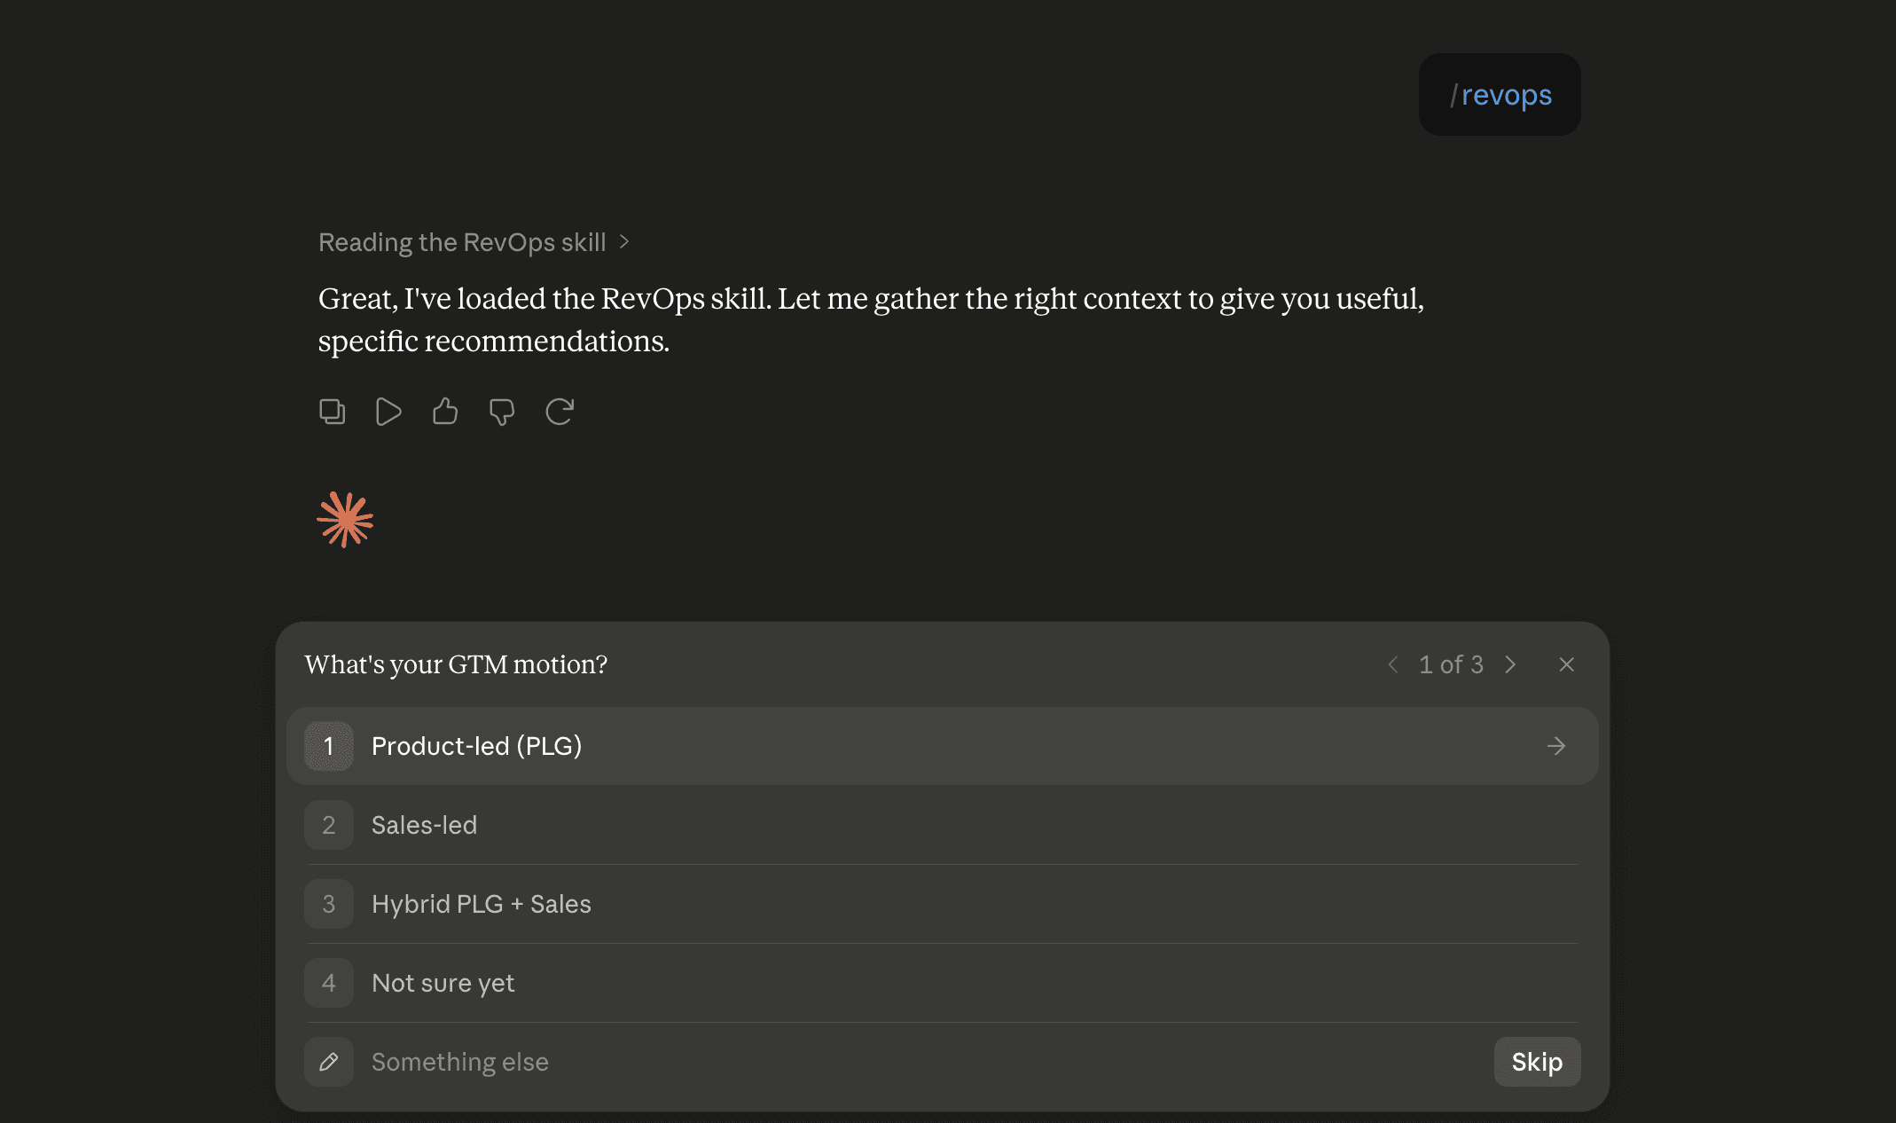
Task: Retry the response with the refresh icon
Action: point(560,412)
